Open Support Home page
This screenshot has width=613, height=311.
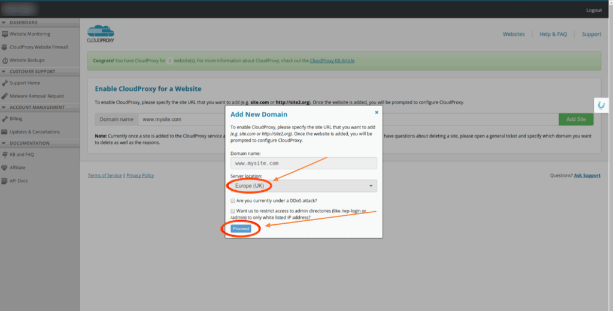pos(25,83)
